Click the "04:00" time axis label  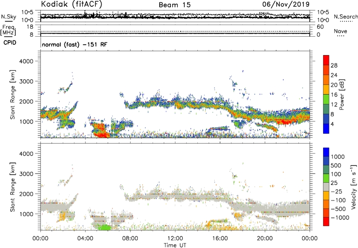point(85,239)
